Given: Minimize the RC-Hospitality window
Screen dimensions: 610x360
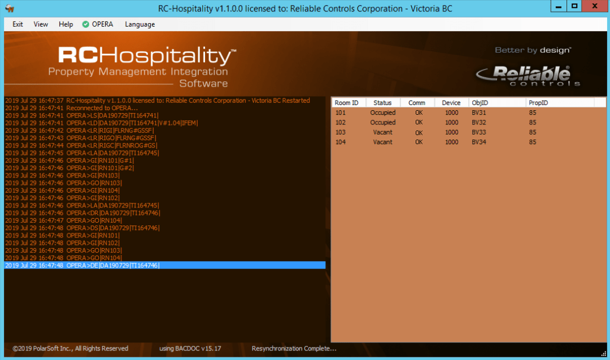Looking at the screenshot, I should coord(559,6).
